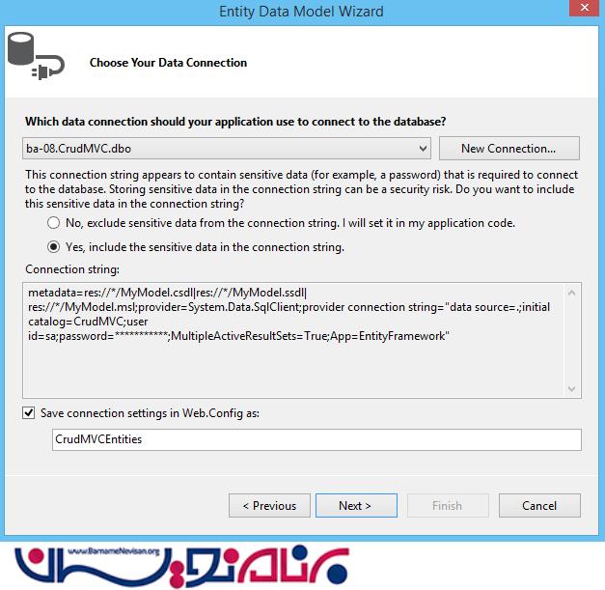Click the connection string scrollbar up arrow
This screenshot has width=605, height=590.
point(572,293)
